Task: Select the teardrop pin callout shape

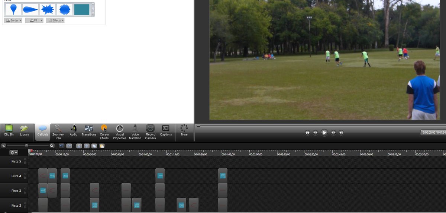Action: [14, 9]
